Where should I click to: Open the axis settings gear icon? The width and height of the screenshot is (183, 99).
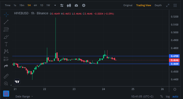[x=175, y=89]
